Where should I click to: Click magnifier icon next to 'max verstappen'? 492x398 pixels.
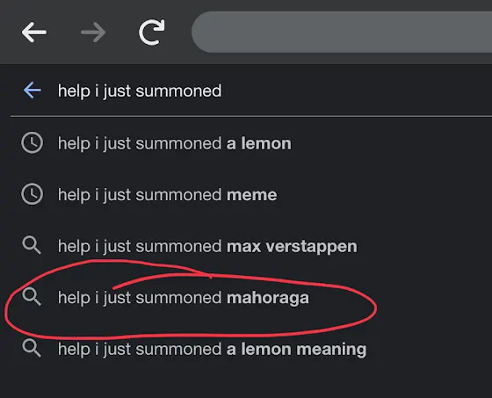[x=32, y=245]
